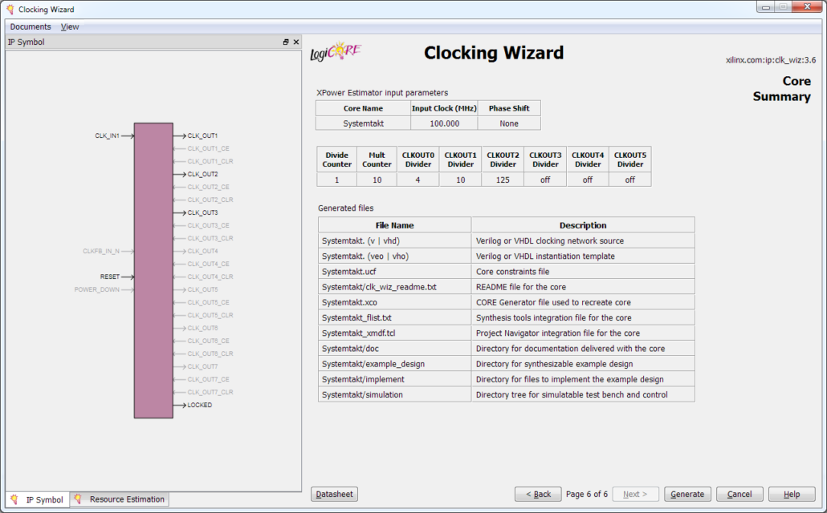
Task: Select the POWER_DOWN port label
Action: click(97, 289)
